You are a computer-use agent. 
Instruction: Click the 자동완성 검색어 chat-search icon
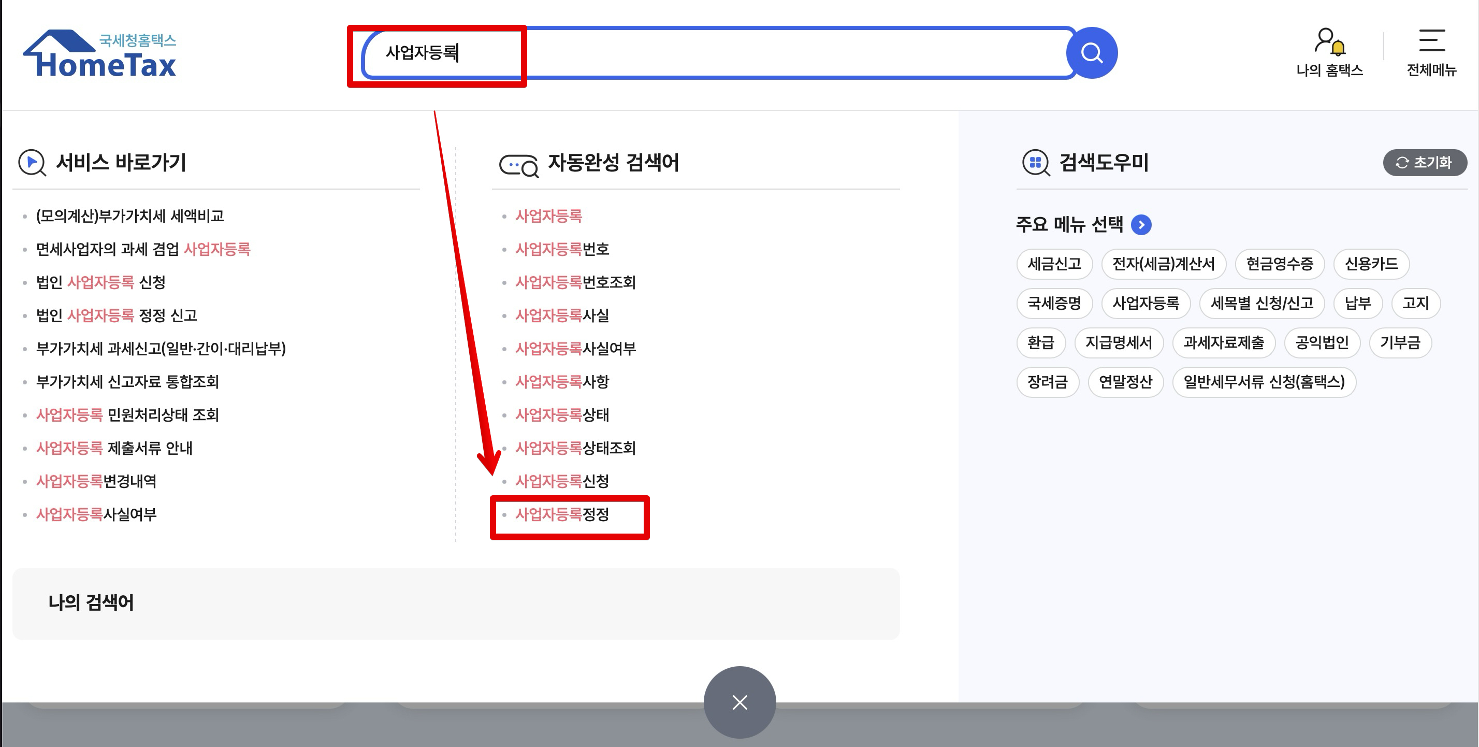(x=518, y=165)
